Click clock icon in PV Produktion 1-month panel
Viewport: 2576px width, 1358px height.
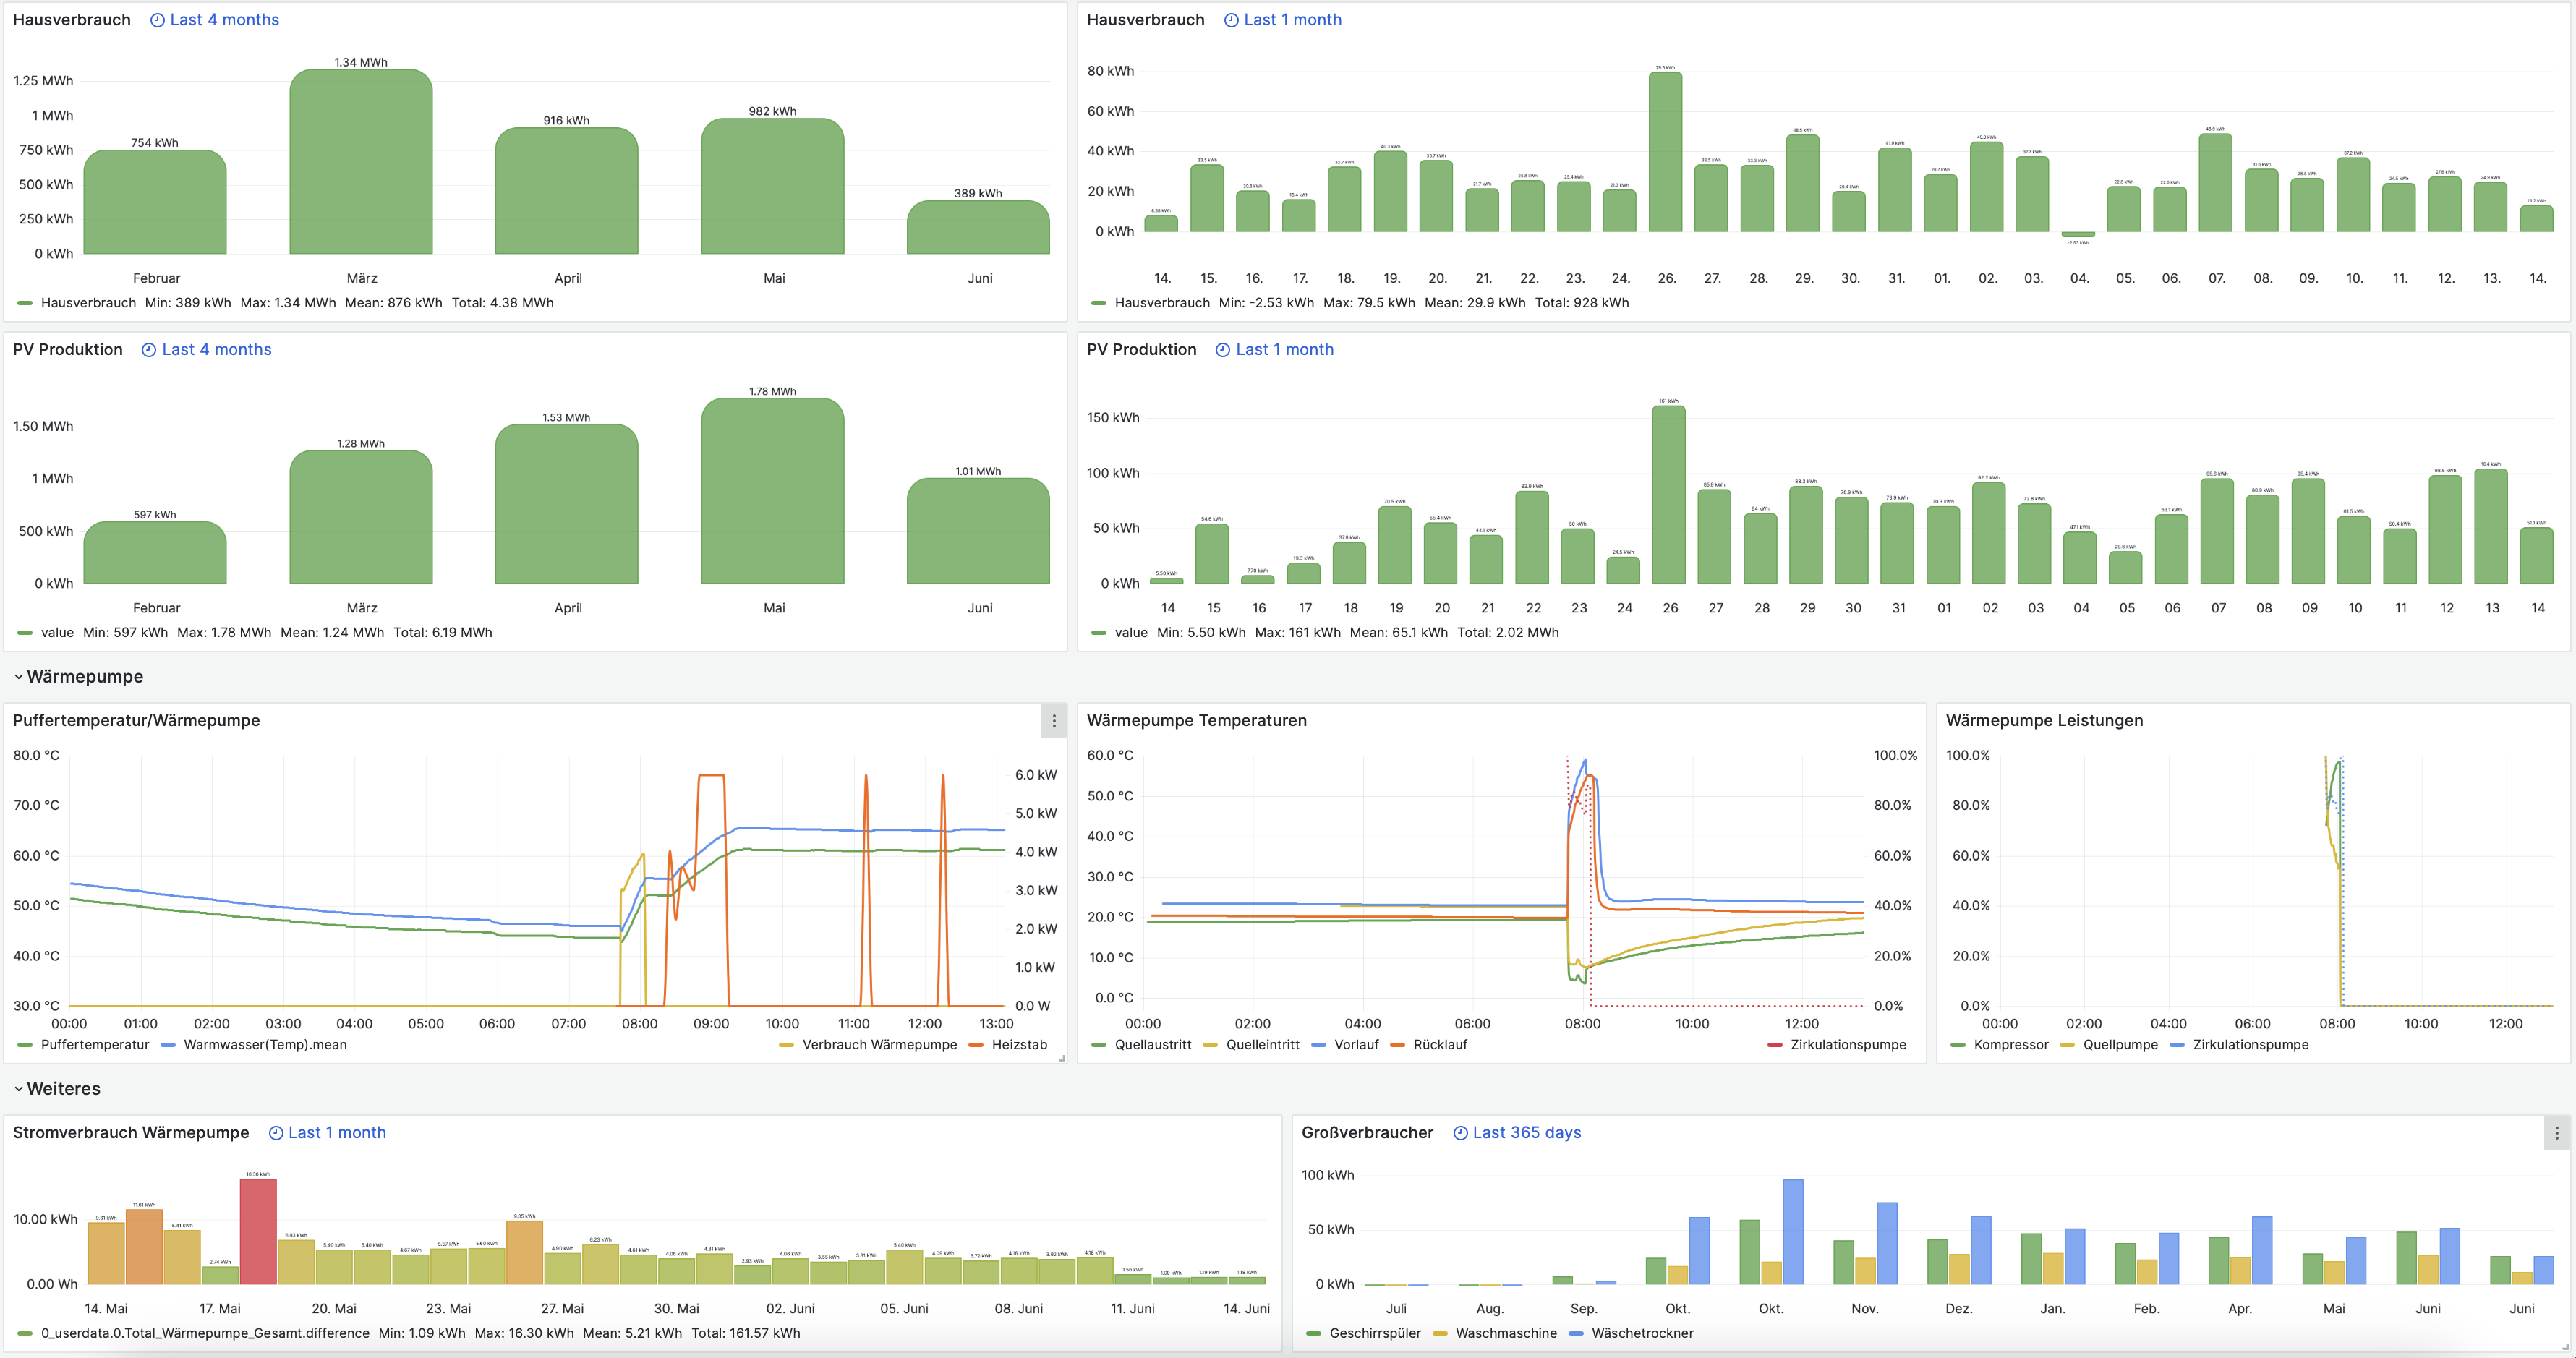[x=1222, y=350]
